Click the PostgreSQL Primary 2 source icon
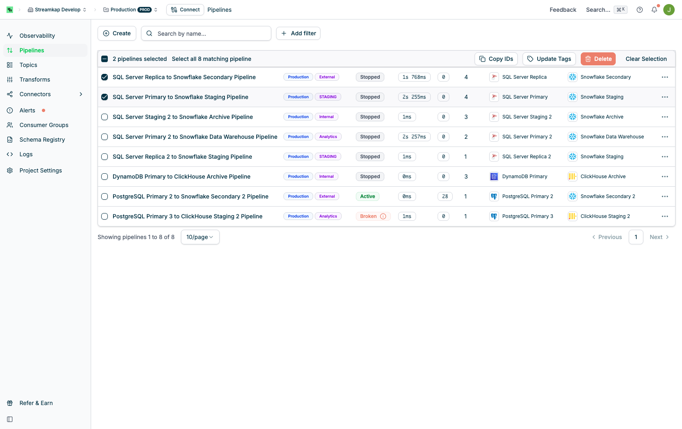The width and height of the screenshot is (682, 429). pyautogui.click(x=494, y=196)
